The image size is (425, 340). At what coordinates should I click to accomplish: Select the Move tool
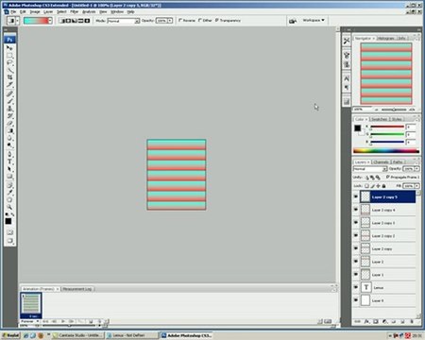pyautogui.click(x=9, y=48)
